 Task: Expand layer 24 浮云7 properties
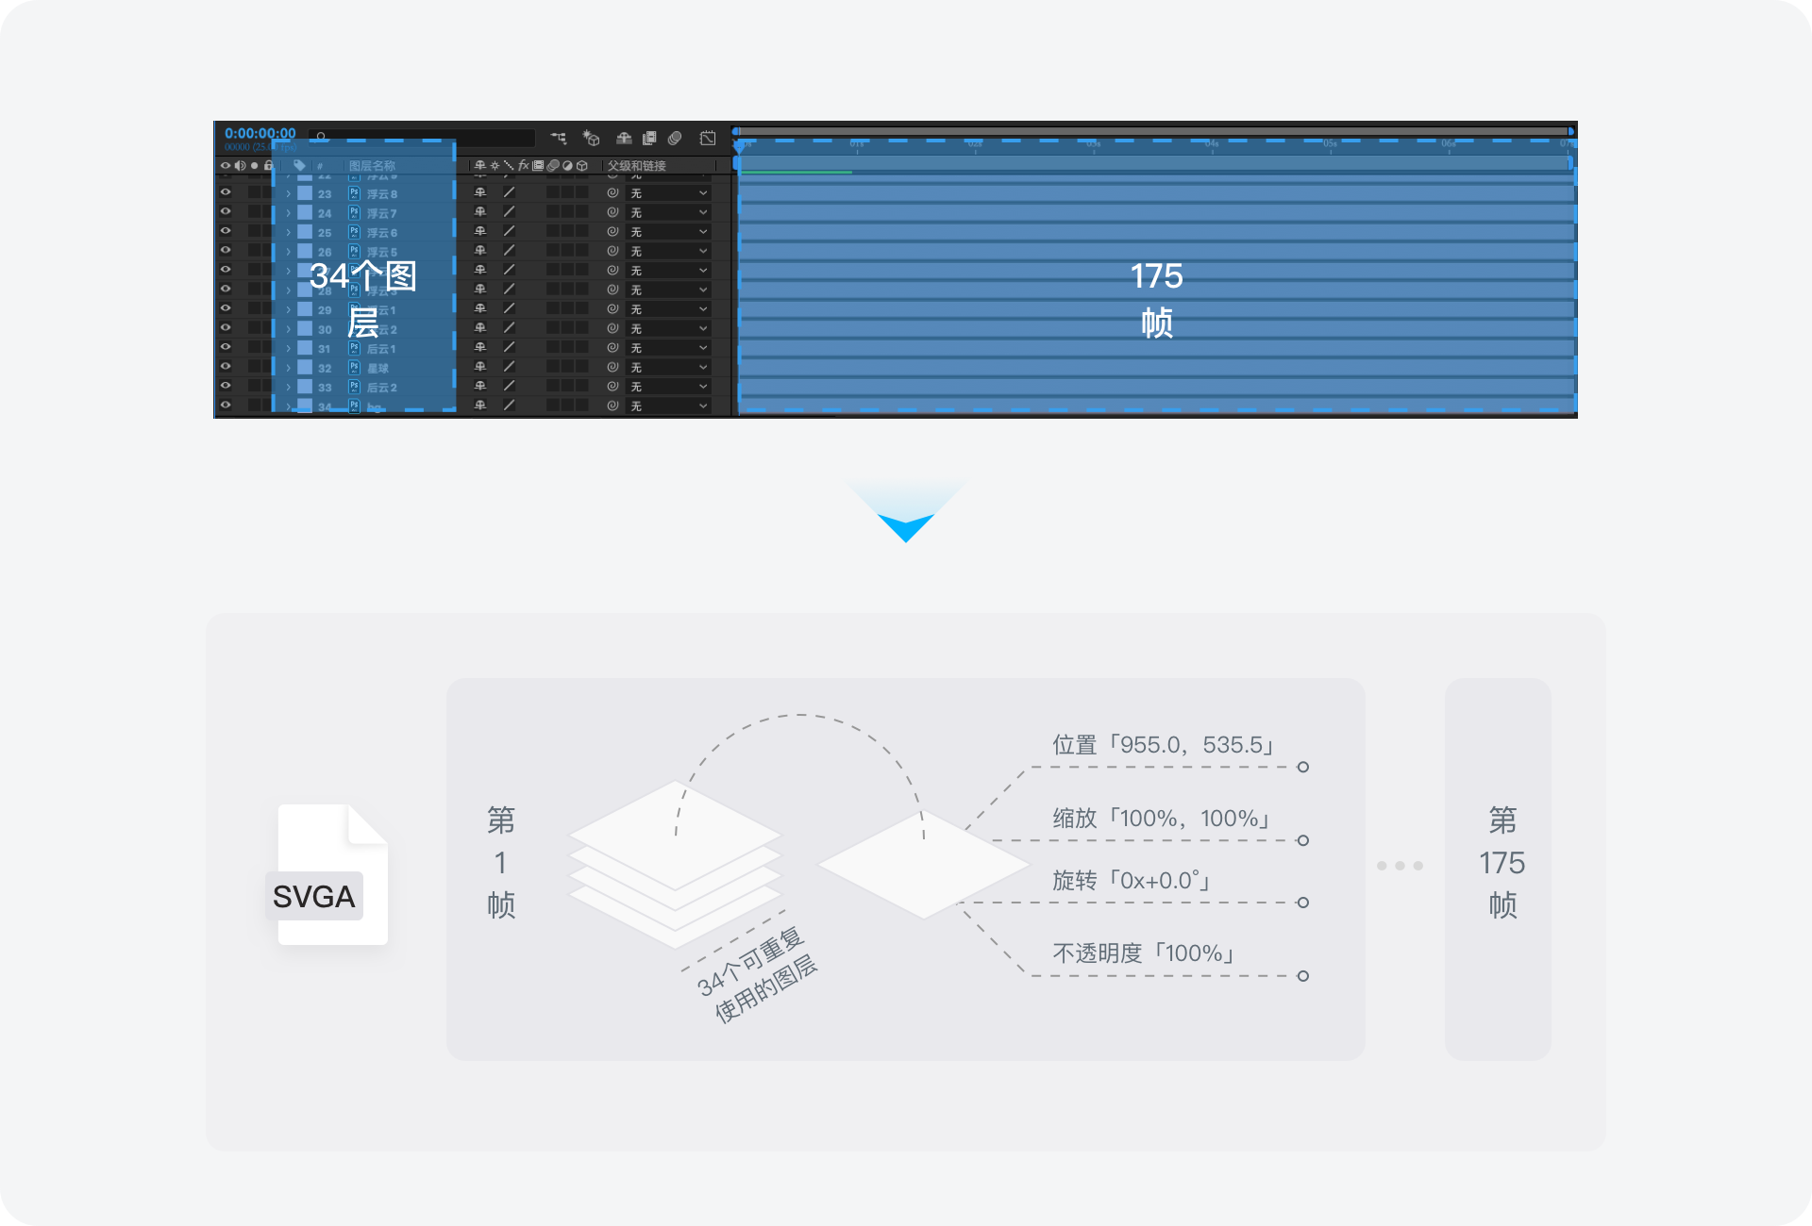coord(288,213)
